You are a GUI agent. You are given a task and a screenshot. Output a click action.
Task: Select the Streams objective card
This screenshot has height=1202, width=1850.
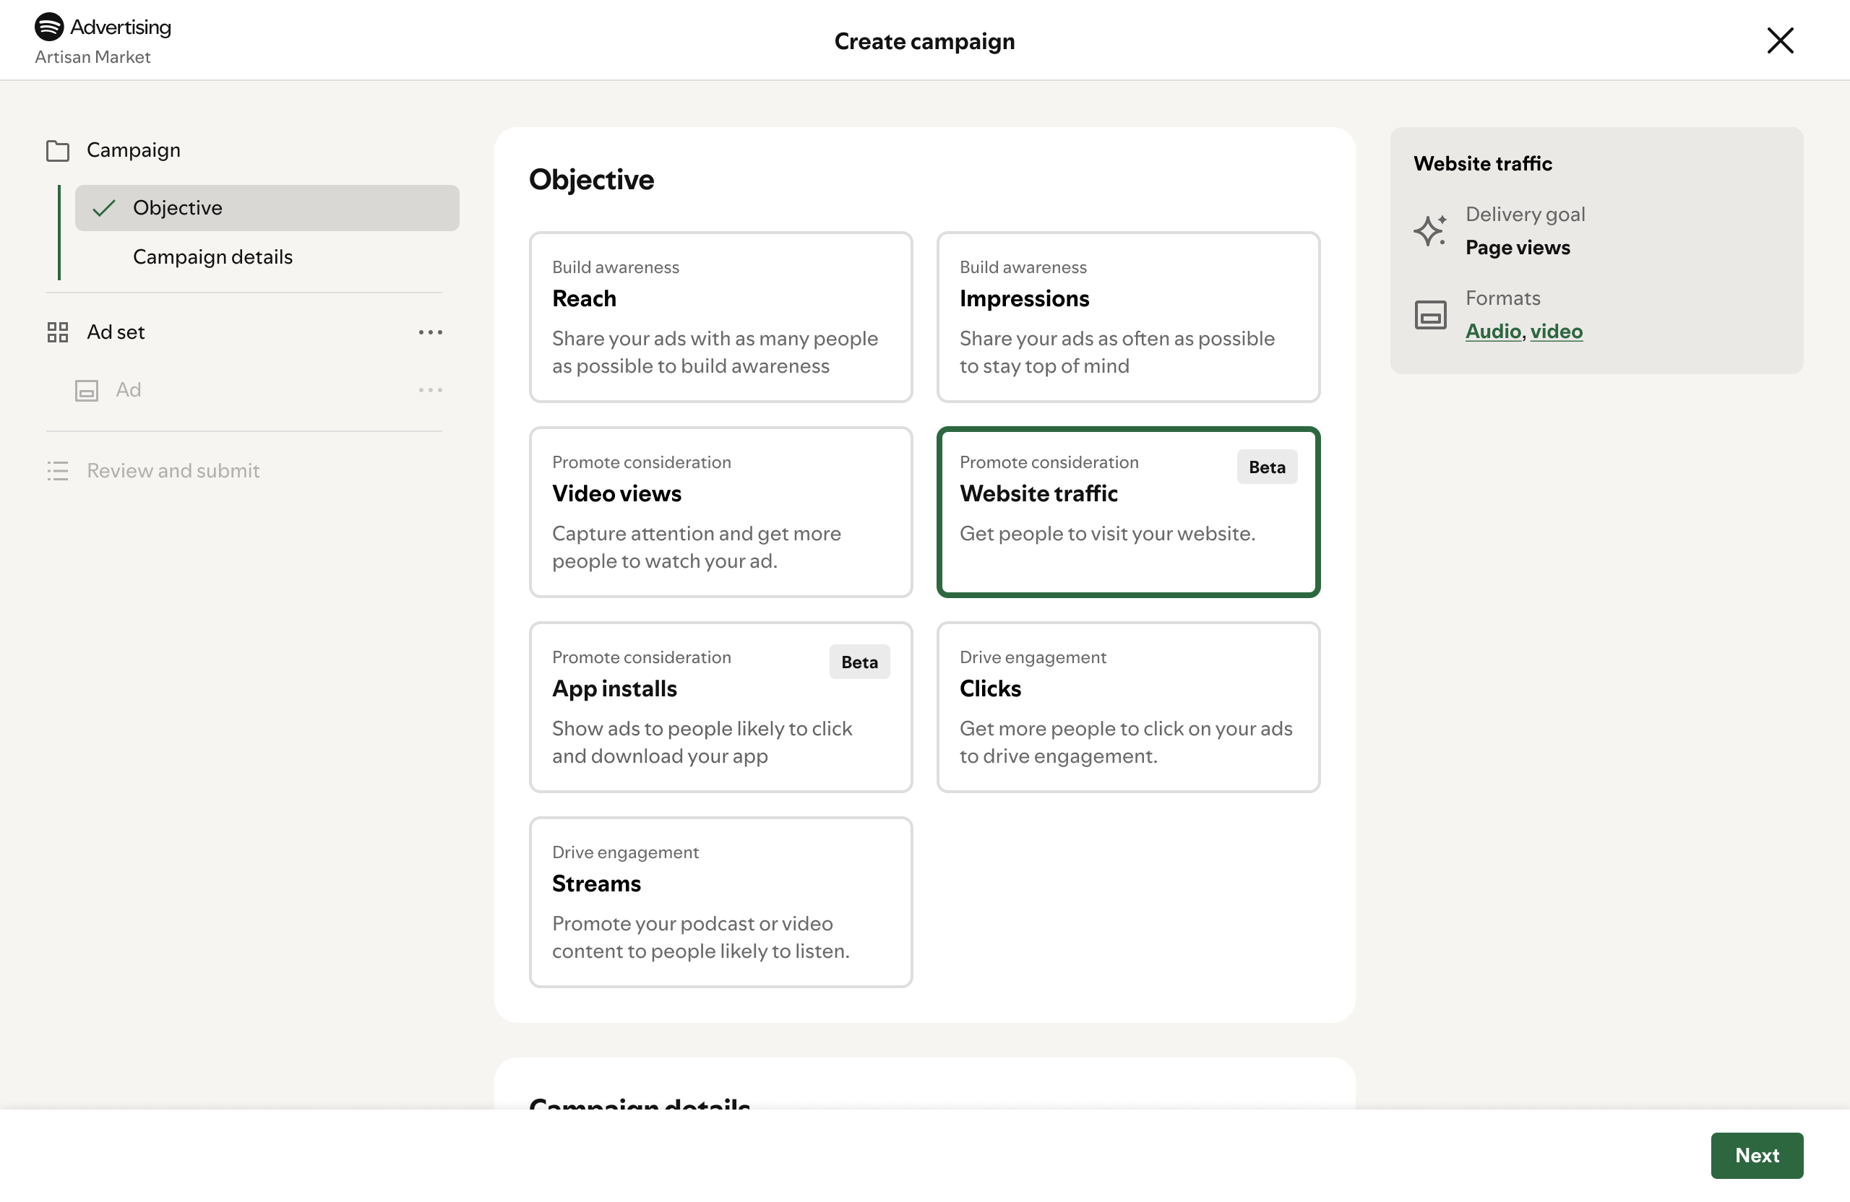click(x=720, y=901)
